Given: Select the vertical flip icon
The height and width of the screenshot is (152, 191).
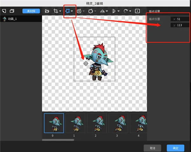Looking at the screenshot, I should [x=114, y=11].
